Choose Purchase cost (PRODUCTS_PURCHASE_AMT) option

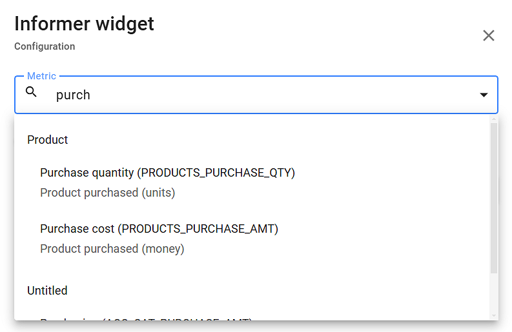point(159,229)
